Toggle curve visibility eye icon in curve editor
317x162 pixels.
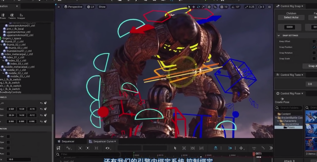108,148
